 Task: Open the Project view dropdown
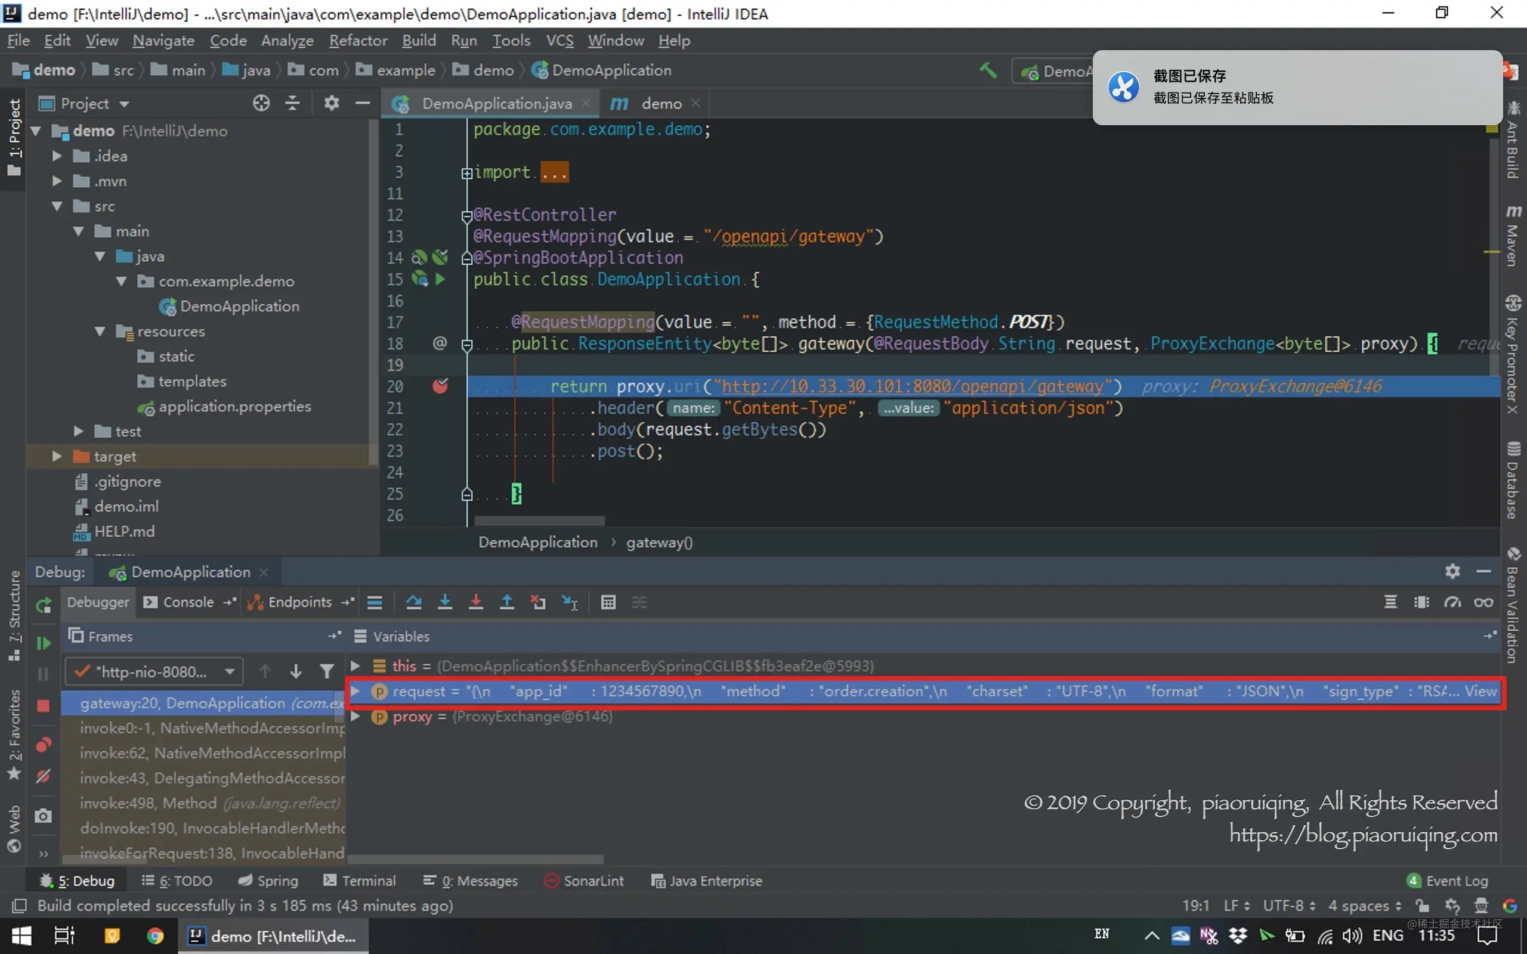tap(124, 104)
